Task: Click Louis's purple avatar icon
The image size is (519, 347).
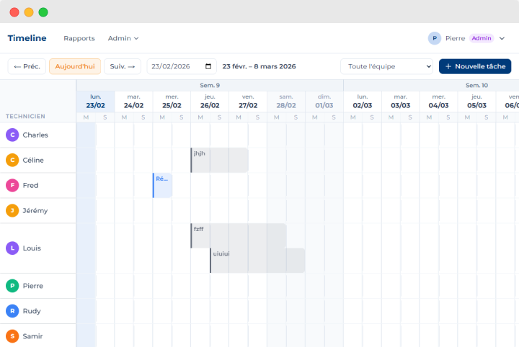Action: pyautogui.click(x=12, y=248)
